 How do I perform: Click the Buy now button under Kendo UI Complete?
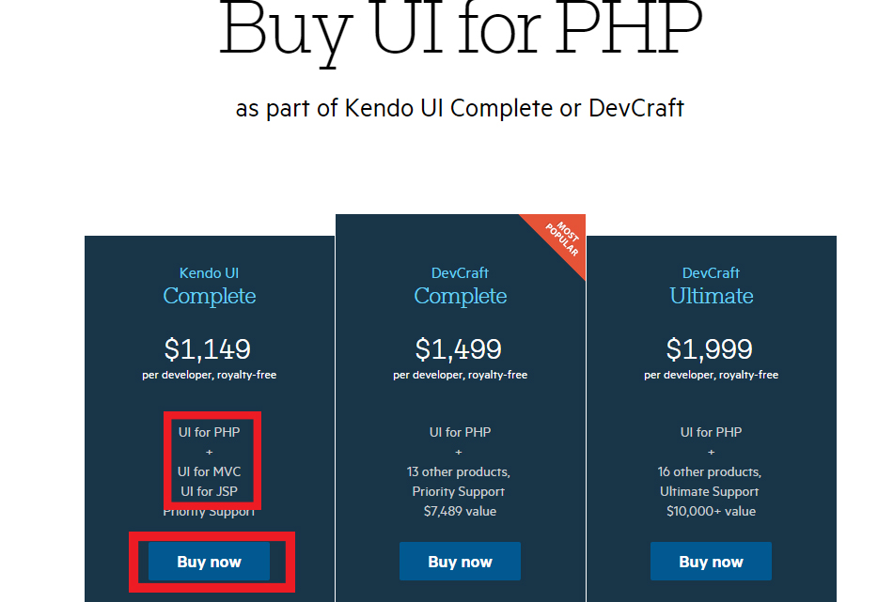[209, 561]
